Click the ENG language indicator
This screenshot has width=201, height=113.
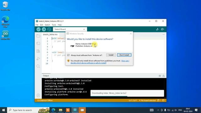pyautogui.click(x=180, y=110)
